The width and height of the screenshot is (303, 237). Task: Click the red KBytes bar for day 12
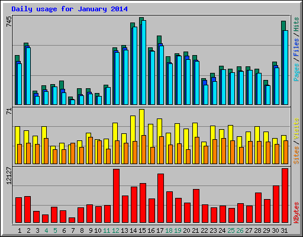click(x=116, y=196)
